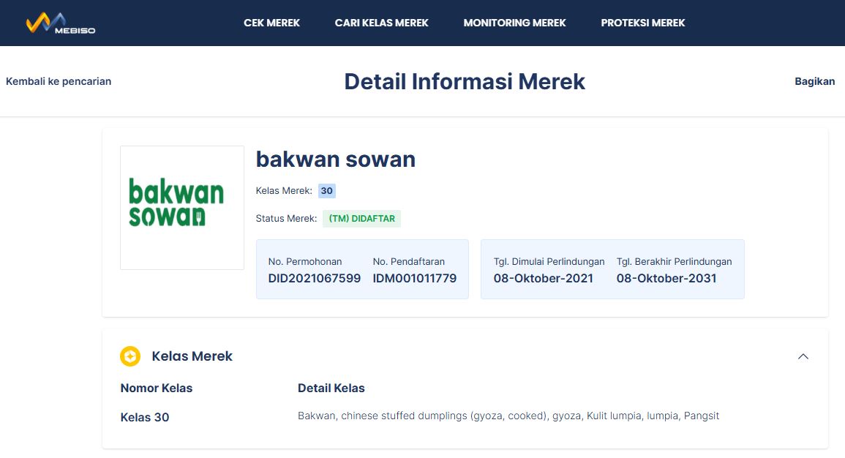Select PROTEKSI MEREK in navigation
This screenshot has width=845, height=458.
pos(643,23)
